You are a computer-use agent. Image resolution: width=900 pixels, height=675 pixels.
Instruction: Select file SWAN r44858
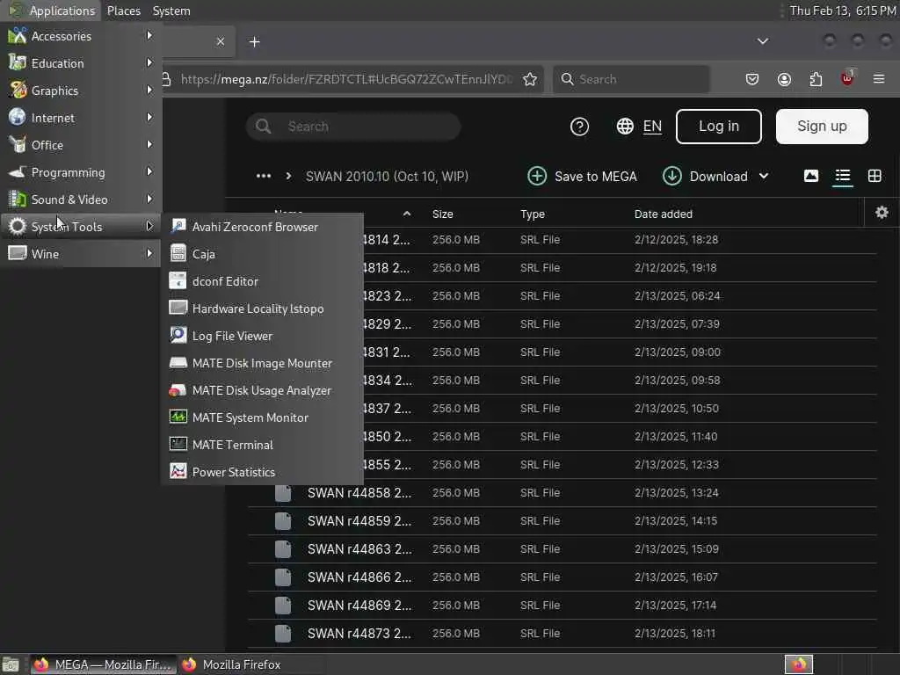tap(562, 492)
